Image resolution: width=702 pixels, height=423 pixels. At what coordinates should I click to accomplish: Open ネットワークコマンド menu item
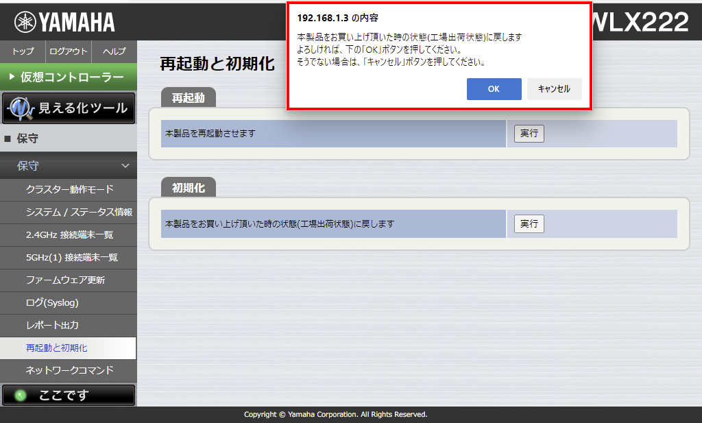(x=69, y=370)
